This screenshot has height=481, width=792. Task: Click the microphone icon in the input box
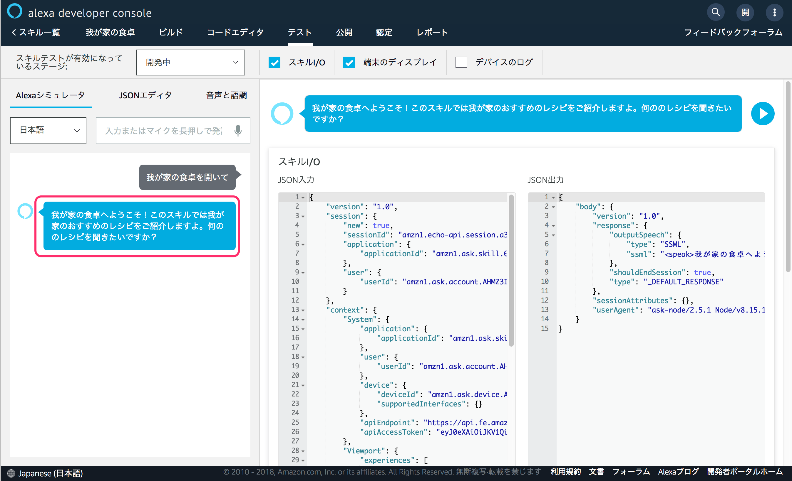click(238, 131)
